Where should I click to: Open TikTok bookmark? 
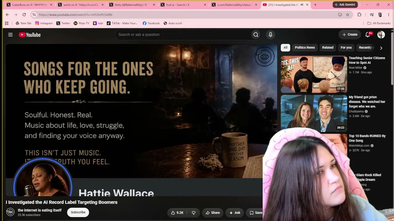(x=122, y=23)
